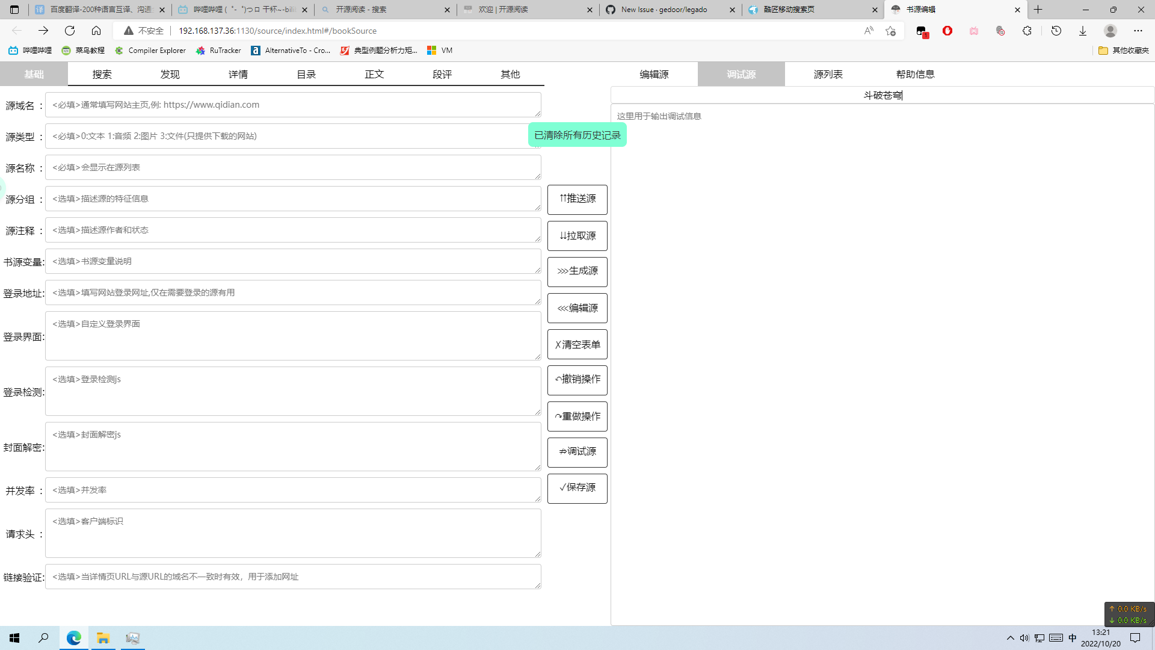Click the 斗破苍穹 debug search box

tap(882, 95)
